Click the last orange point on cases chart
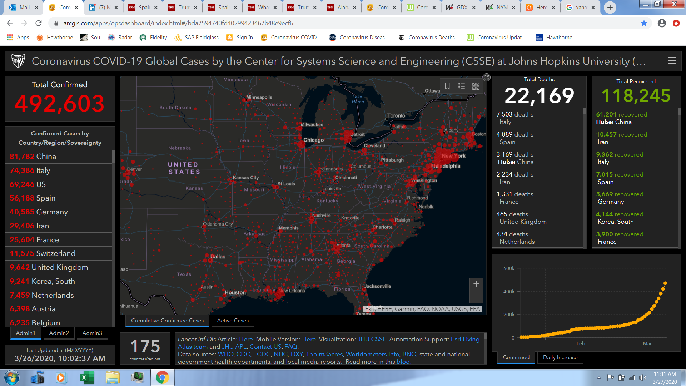 click(665, 283)
